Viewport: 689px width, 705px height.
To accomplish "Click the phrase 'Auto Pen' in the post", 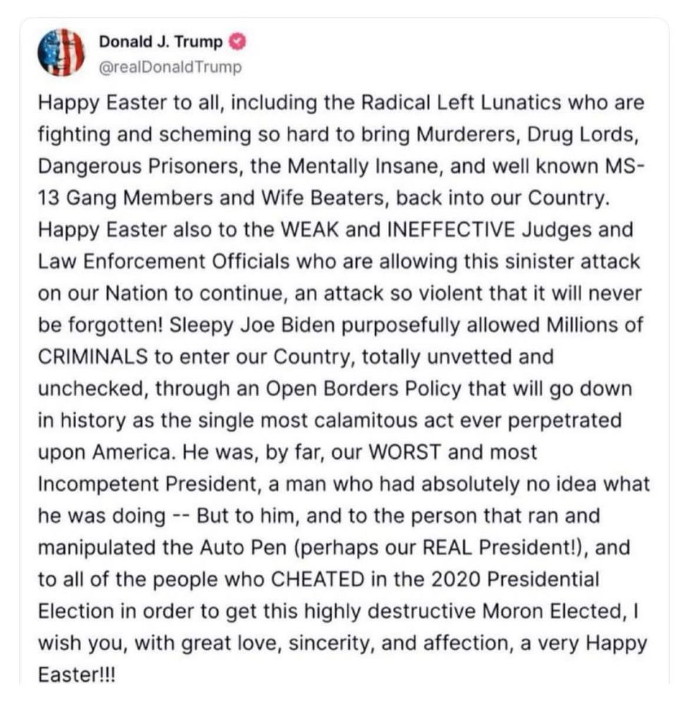I will [x=243, y=548].
